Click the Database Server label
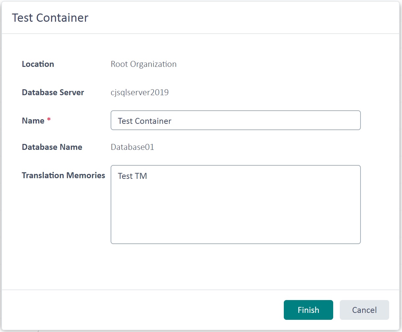 pos(53,93)
